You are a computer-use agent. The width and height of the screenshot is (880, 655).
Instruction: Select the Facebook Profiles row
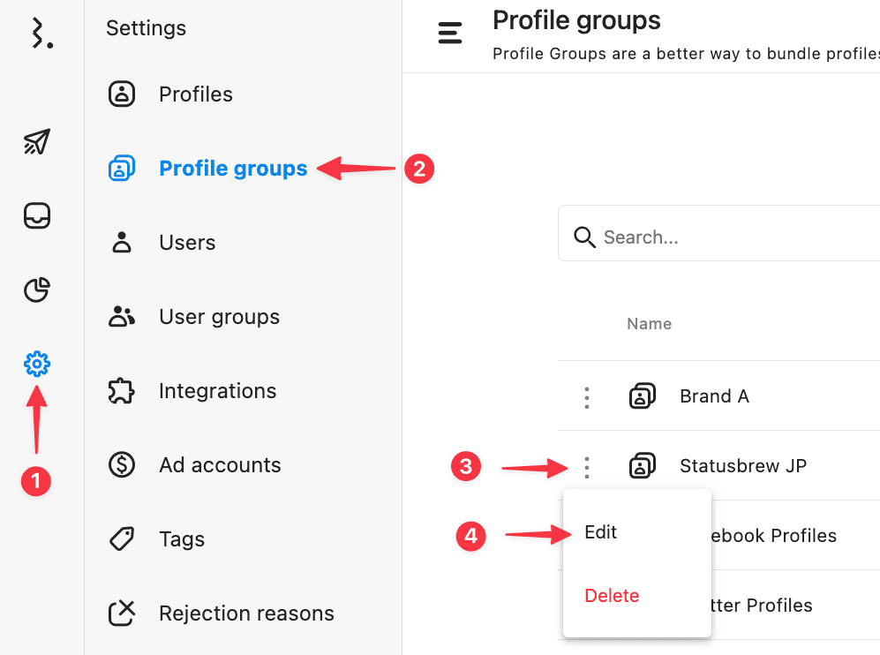point(773,536)
